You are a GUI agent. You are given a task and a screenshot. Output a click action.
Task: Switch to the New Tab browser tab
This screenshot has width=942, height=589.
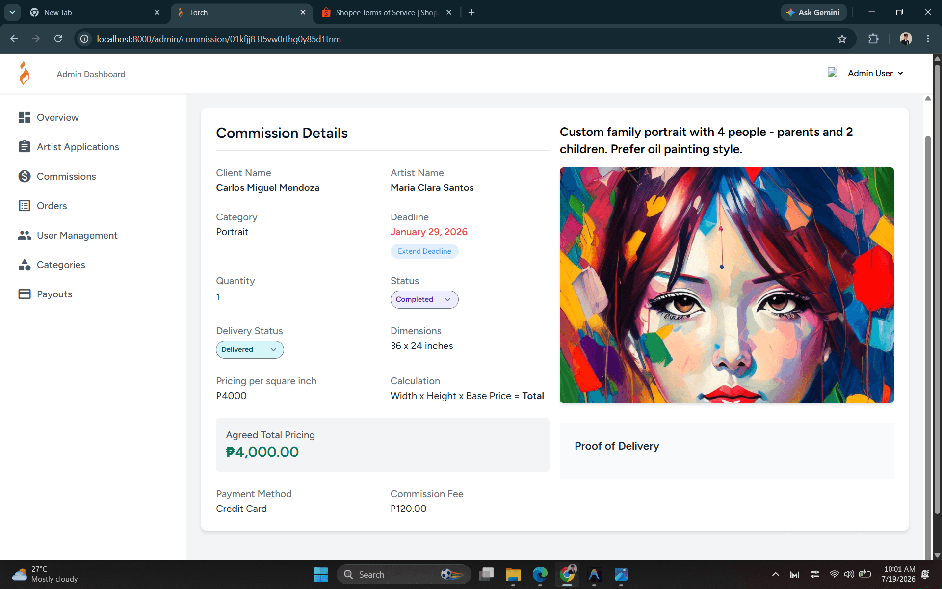point(95,12)
